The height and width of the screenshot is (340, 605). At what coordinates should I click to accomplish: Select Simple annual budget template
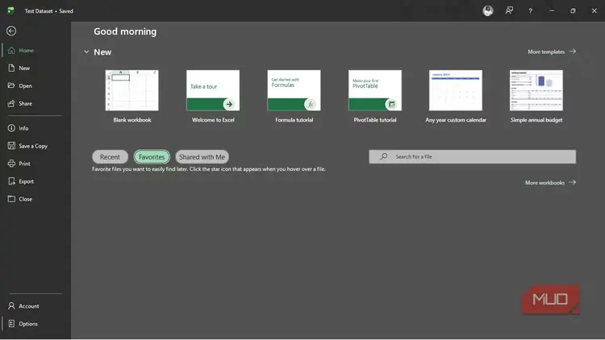[x=536, y=97]
